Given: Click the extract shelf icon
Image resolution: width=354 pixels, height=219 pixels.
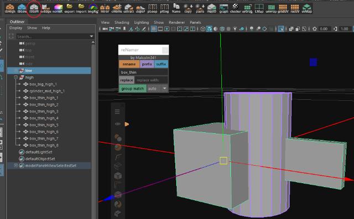Looking at the screenshot, I should pyautogui.click(x=129, y=8).
